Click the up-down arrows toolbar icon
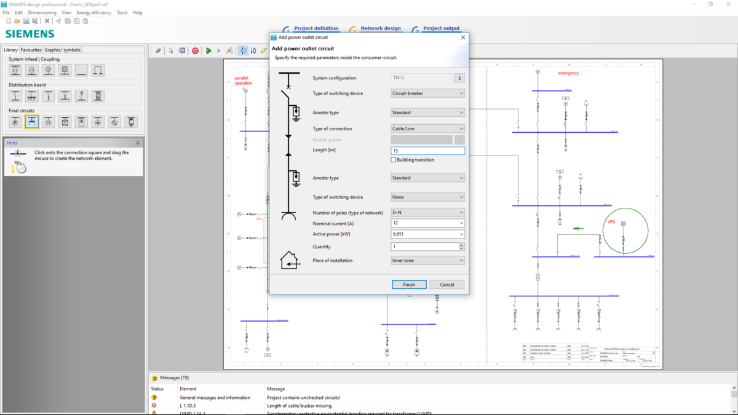 click(x=253, y=51)
